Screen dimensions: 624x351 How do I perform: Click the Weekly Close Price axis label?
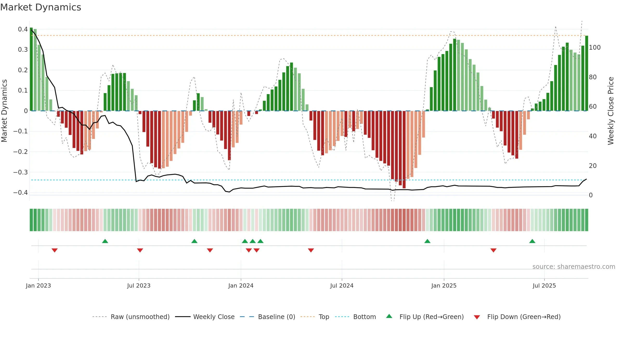[611, 111]
